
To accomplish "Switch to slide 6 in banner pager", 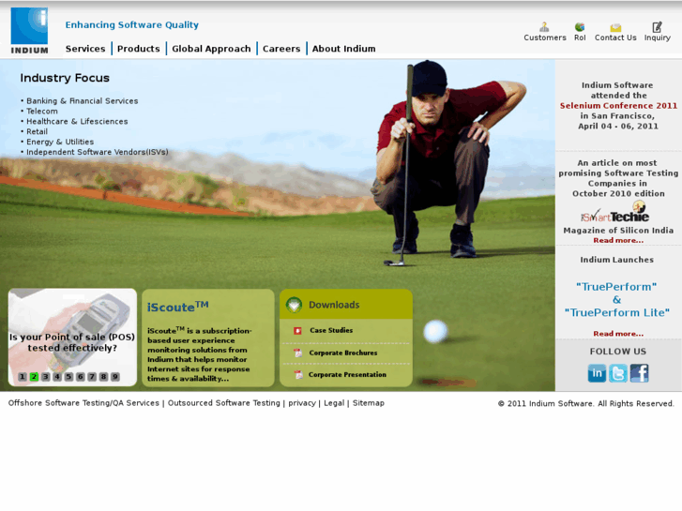I will tap(81, 377).
